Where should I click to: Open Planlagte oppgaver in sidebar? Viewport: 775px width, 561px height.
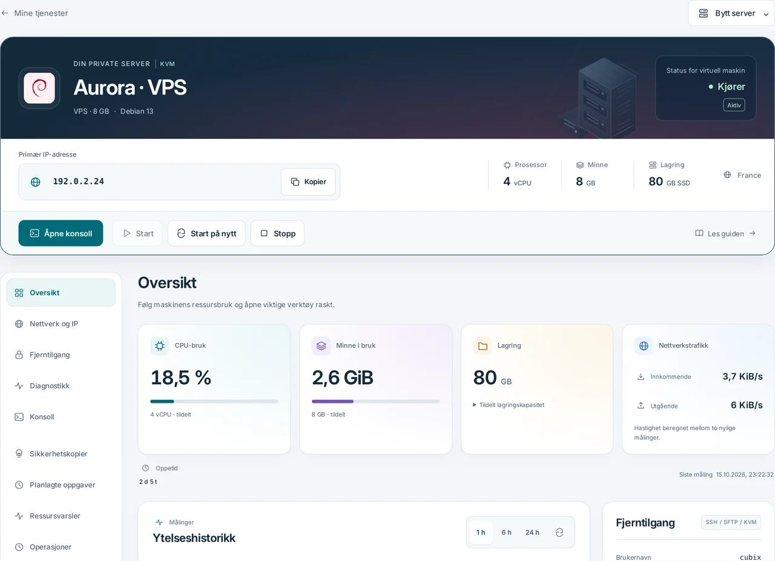pyautogui.click(x=61, y=485)
